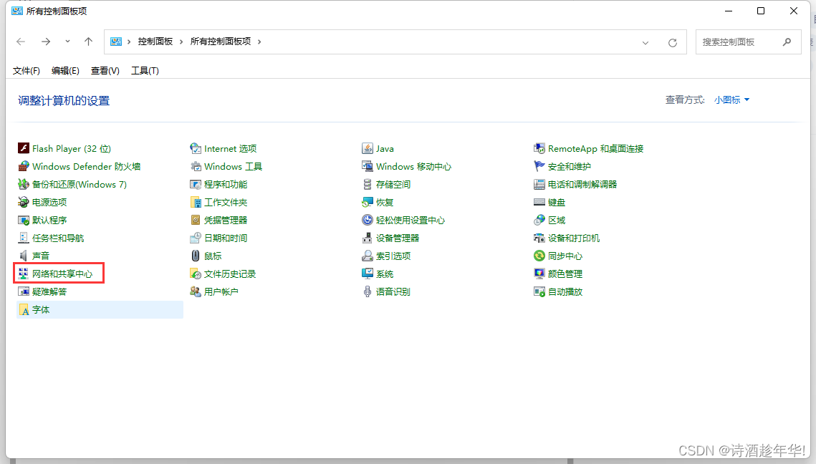Expand chevron after 控制面板 breadcrumb
The height and width of the screenshot is (464, 816).
pos(181,42)
